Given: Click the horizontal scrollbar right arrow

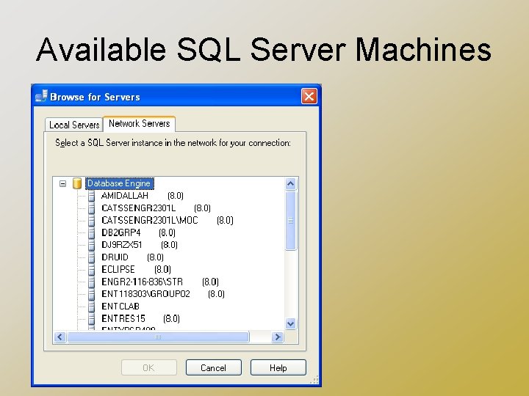Looking at the screenshot, I should point(277,337).
